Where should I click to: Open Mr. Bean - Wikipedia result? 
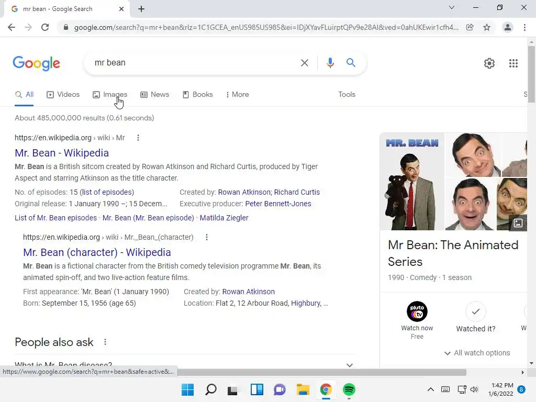tap(62, 153)
